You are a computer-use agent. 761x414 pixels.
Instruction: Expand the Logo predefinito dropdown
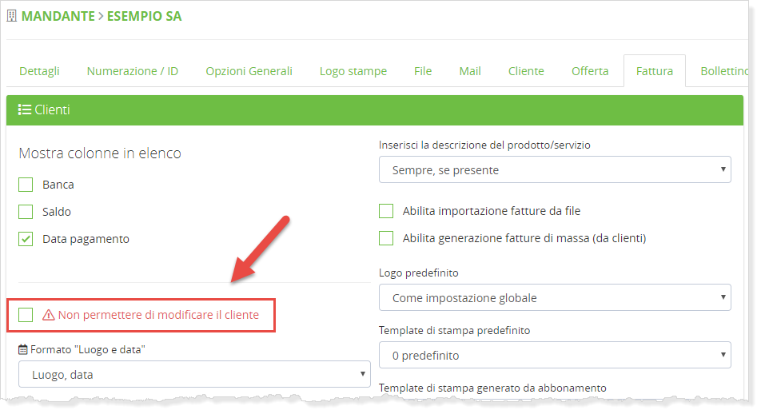pyautogui.click(x=554, y=297)
